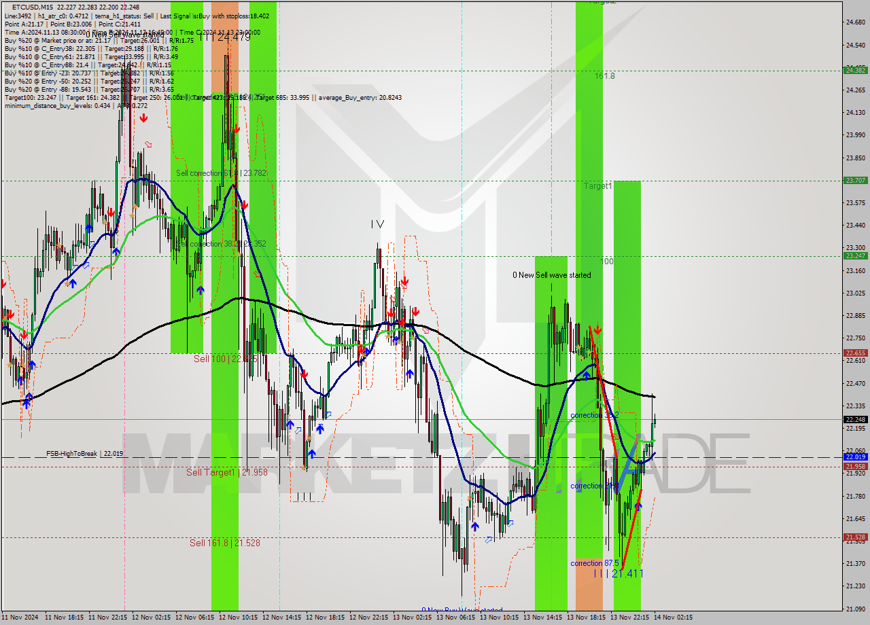The image size is (870, 625).
Task: Click the '13 Nov 18:15' time axis label
Action: click(x=587, y=618)
